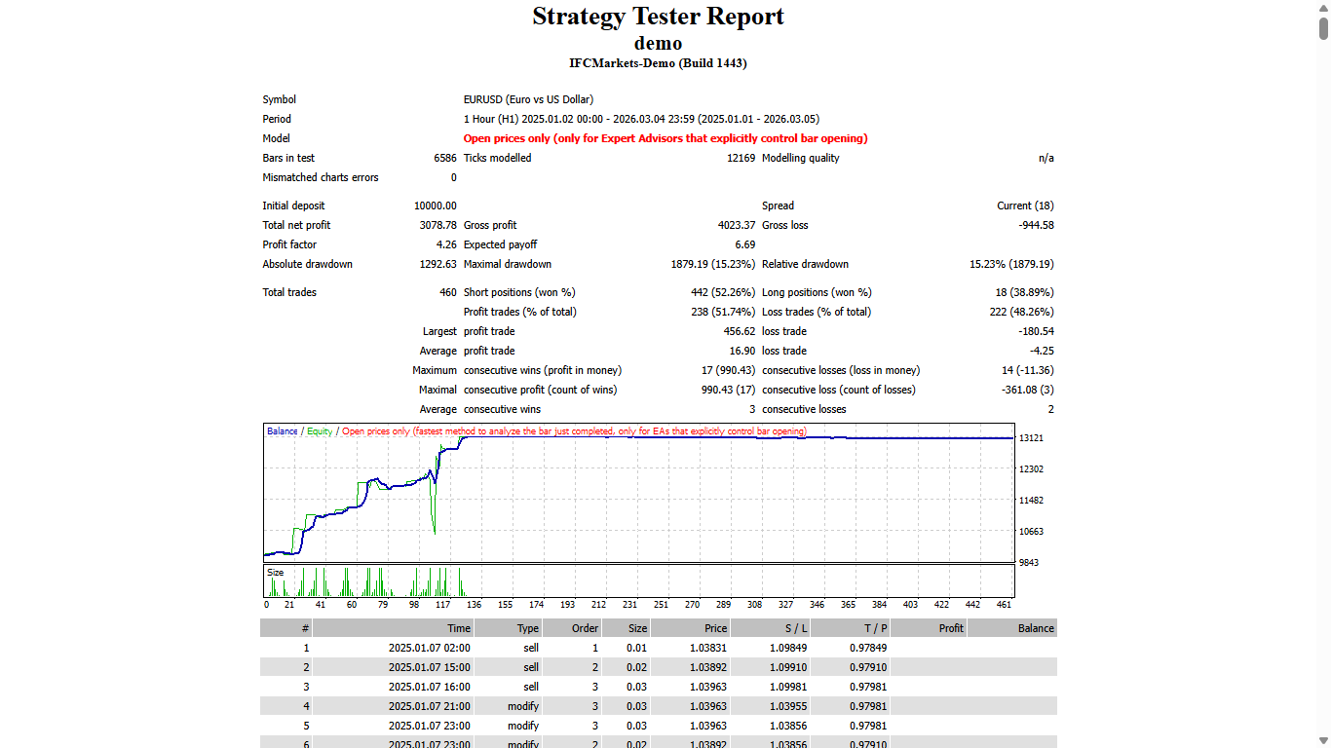Select the time cell '2025.01.07 15:00'
1331x748 pixels.
[429, 667]
